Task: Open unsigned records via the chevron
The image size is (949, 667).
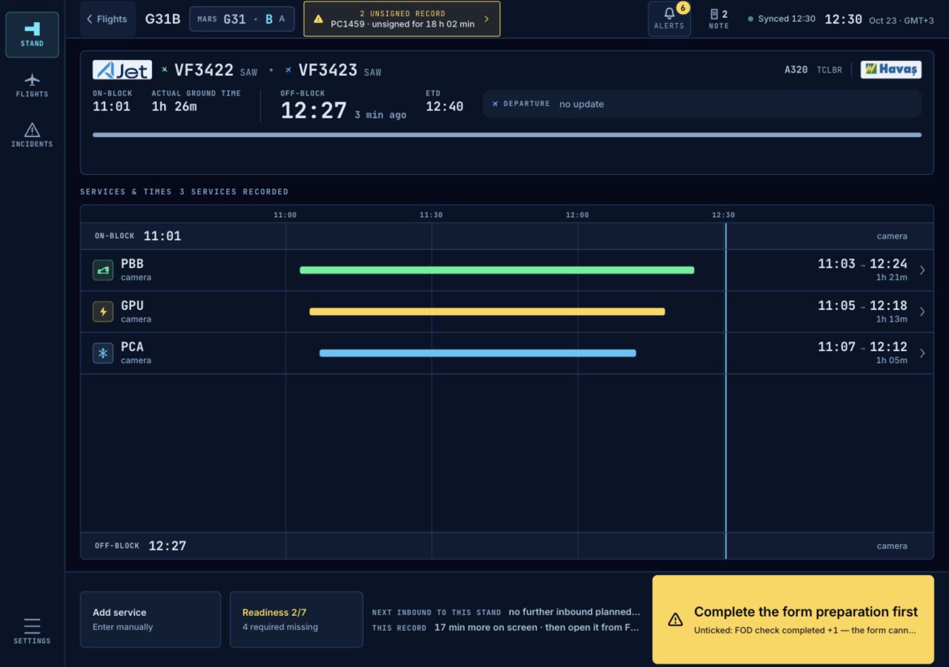Action: pos(486,19)
